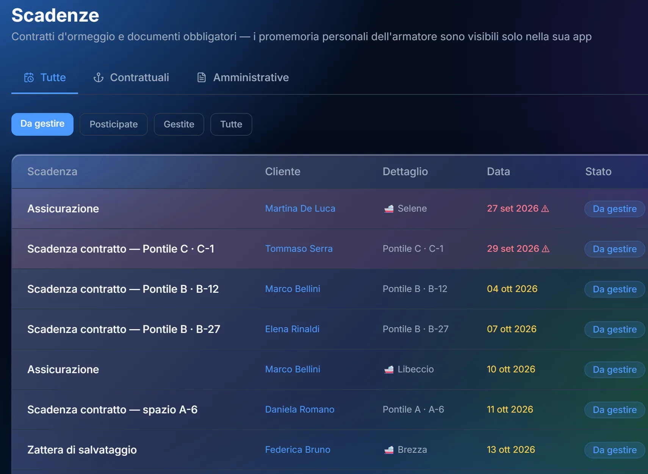The image size is (648, 474).
Task: Click the boat icon next to Brezza
Action: point(389,450)
